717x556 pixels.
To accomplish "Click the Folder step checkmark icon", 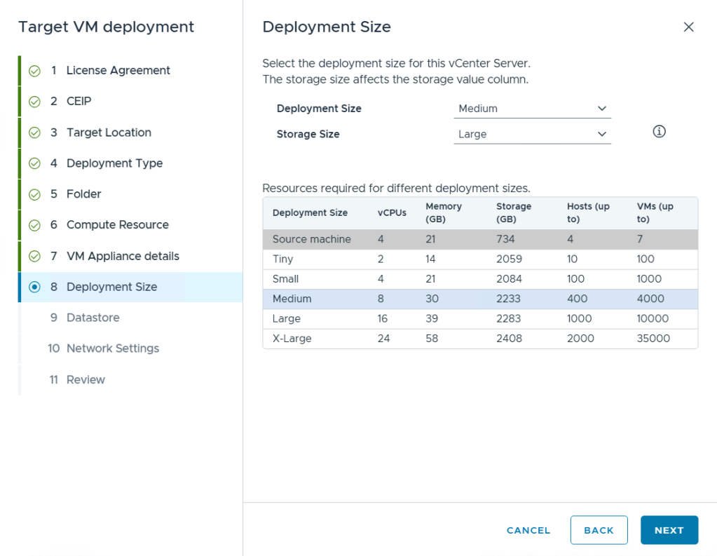I will coord(35,194).
